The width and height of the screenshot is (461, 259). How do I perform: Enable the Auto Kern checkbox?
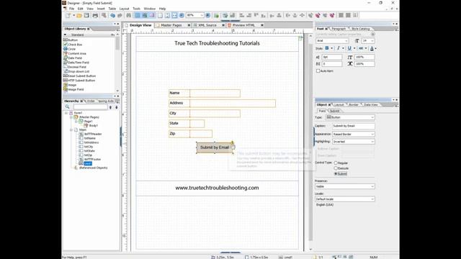pos(318,71)
